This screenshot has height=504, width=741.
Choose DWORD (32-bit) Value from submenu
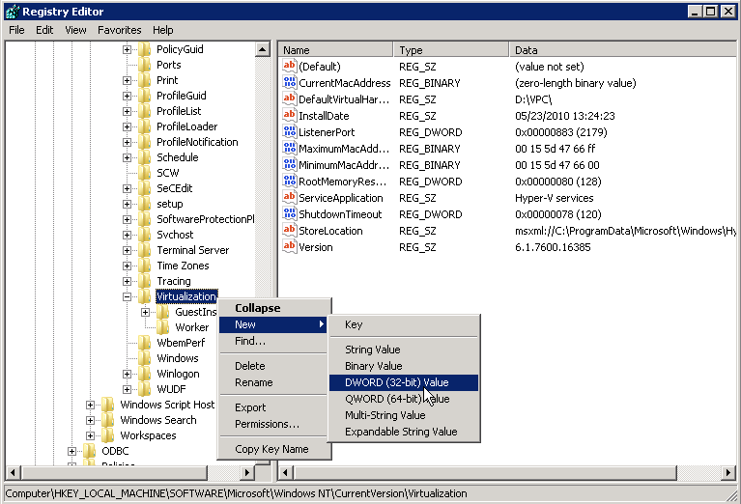point(396,382)
